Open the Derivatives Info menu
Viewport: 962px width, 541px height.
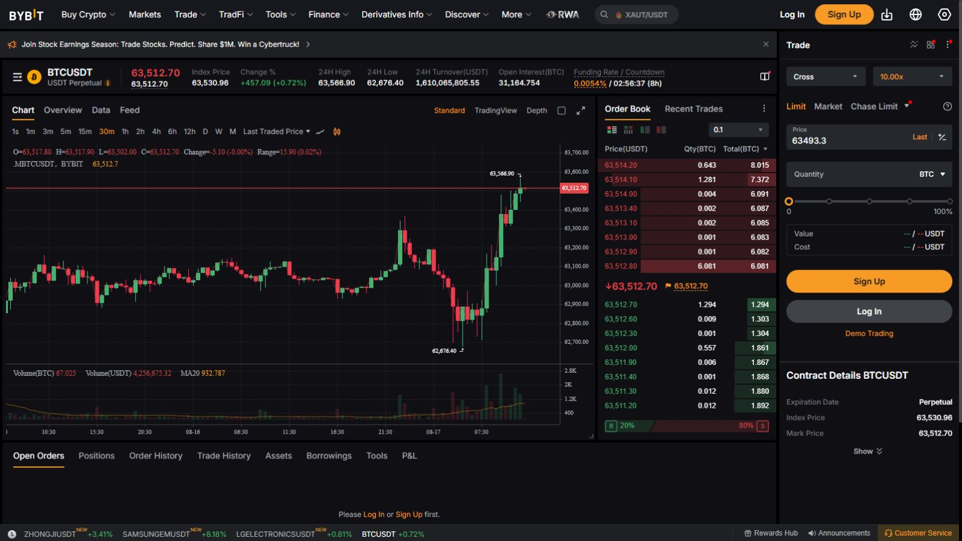397,14
